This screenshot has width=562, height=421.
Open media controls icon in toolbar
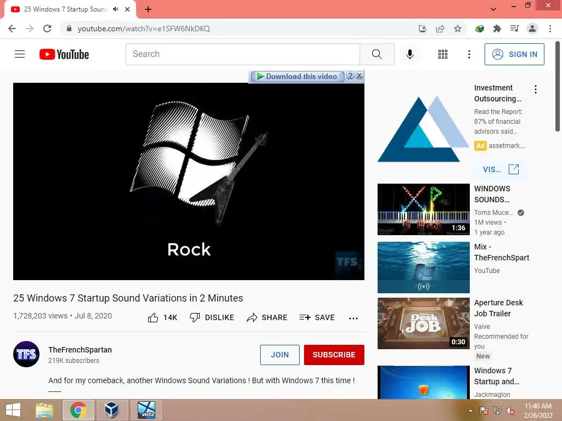(x=514, y=29)
